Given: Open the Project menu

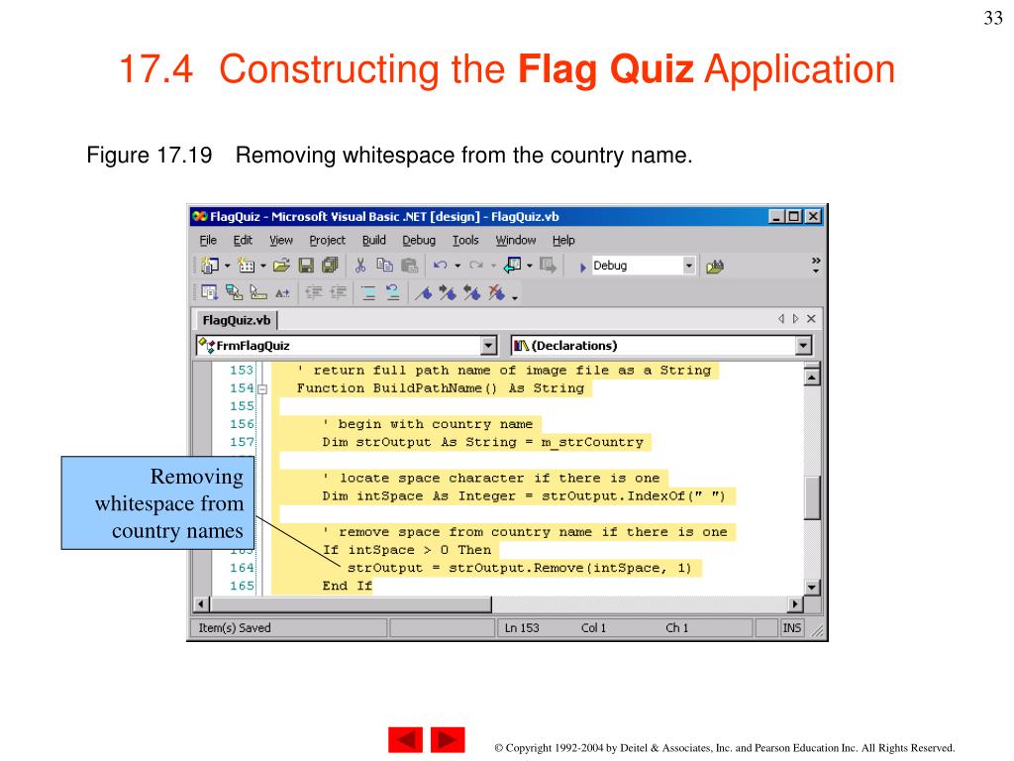Looking at the screenshot, I should (x=327, y=240).
